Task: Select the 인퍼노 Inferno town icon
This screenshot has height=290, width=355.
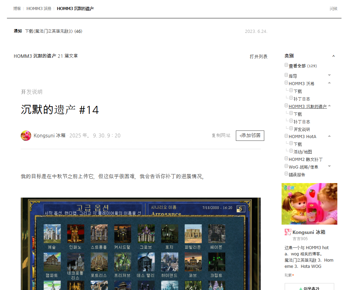Action: point(76,234)
